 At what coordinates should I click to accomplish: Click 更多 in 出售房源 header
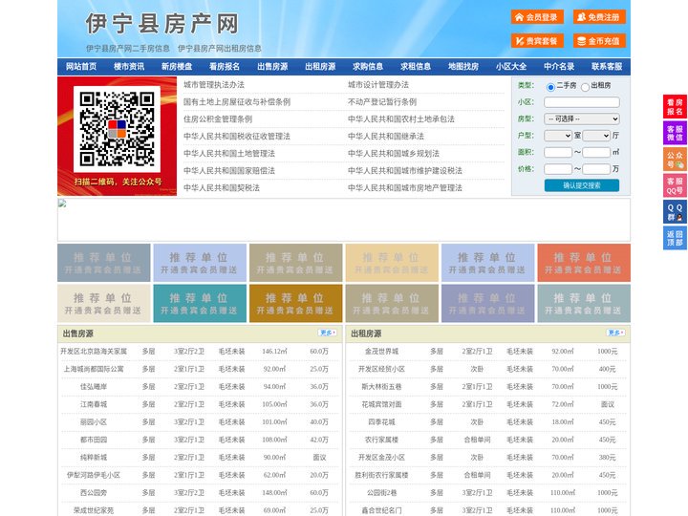point(328,333)
